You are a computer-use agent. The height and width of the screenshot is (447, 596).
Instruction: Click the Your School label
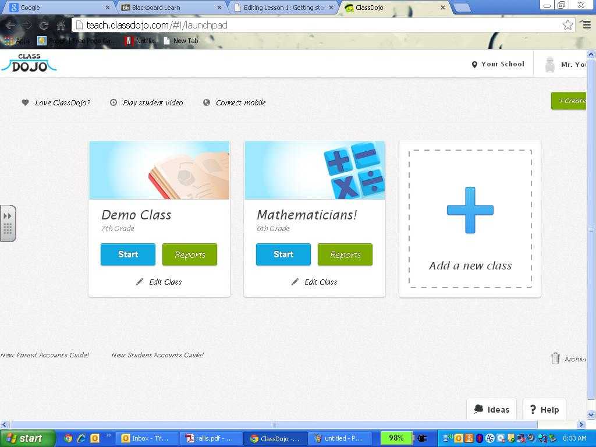click(503, 64)
